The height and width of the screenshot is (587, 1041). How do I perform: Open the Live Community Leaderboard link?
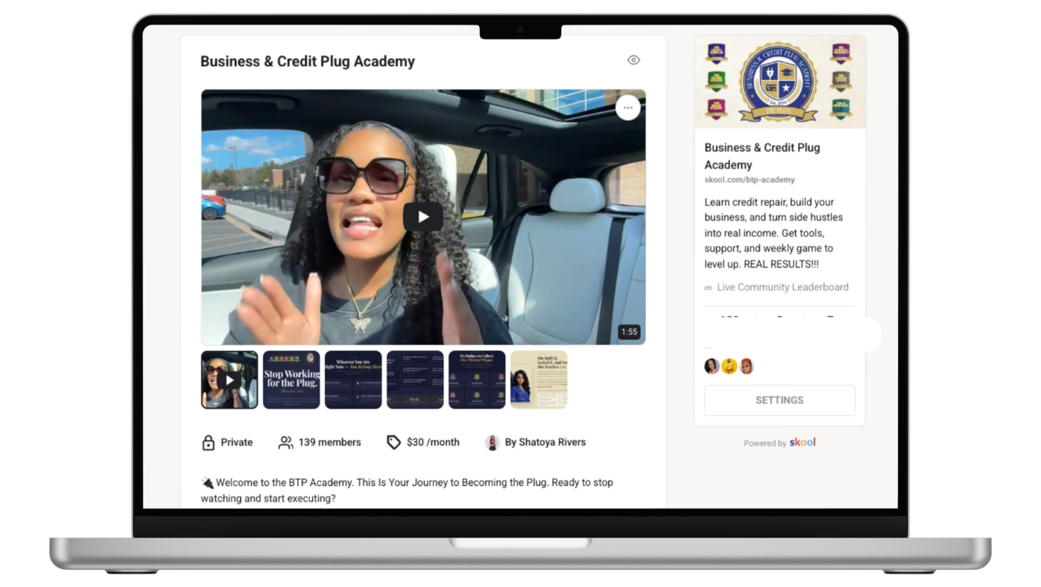point(782,287)
